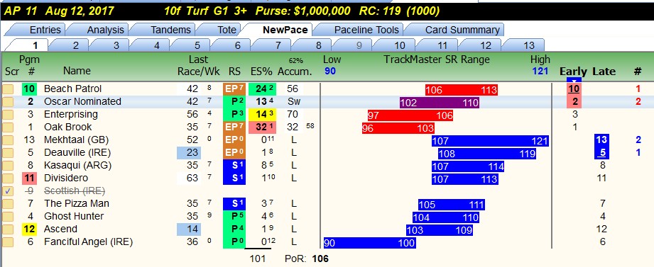
Task: Toggle scratch checkbox for Divisidero
Action: (x=9, y=178)
